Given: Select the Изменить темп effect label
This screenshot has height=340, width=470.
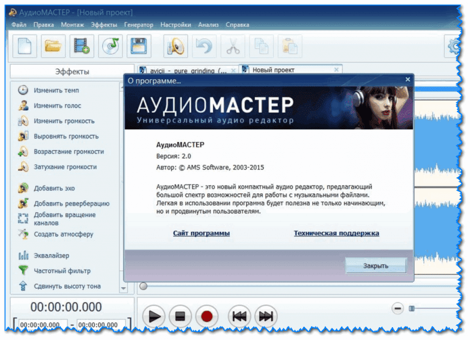Looking at the screenshot, I should (56, 90).
